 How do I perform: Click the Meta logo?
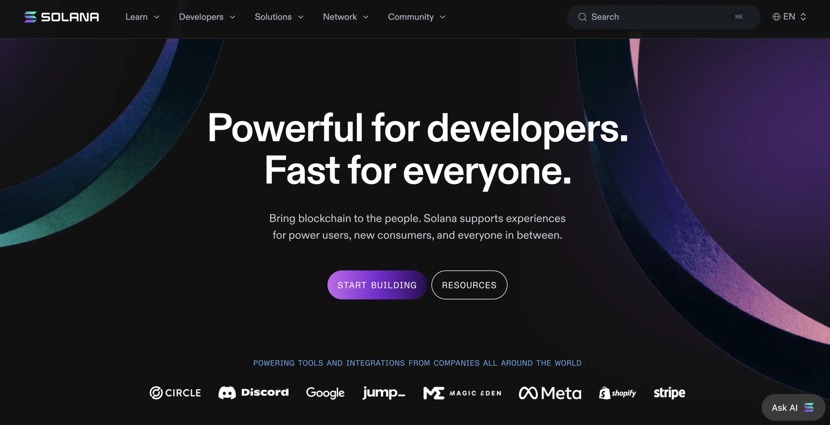(550, 393)
